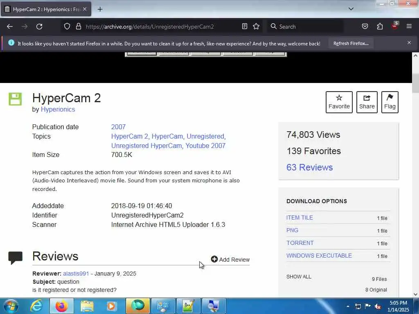Open the 2007 publication date link

[x=118, y=127]
